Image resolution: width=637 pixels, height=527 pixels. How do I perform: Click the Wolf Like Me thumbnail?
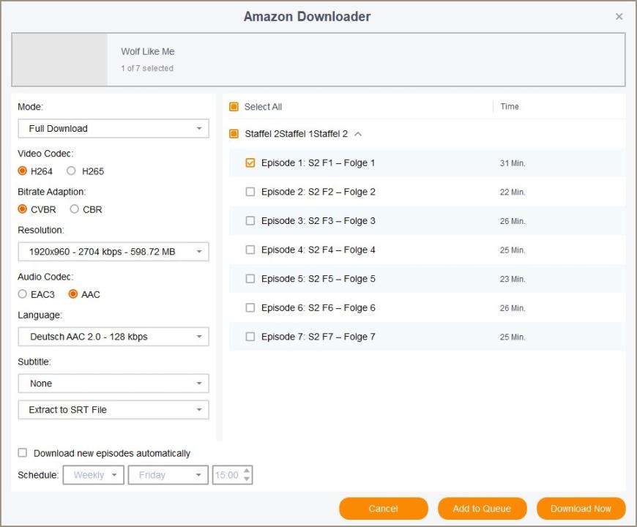(60, 60)
